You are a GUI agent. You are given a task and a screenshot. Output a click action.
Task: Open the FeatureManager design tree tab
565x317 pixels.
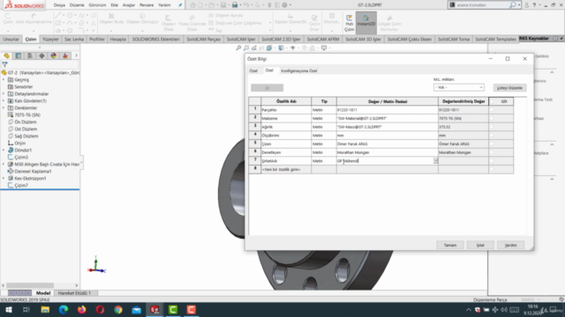(6, 55)
